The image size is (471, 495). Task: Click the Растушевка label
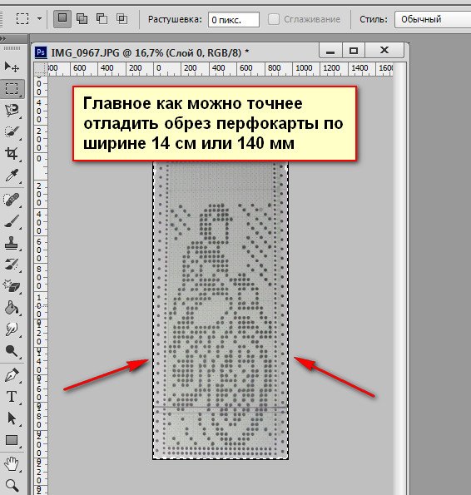tap(175, 20)
